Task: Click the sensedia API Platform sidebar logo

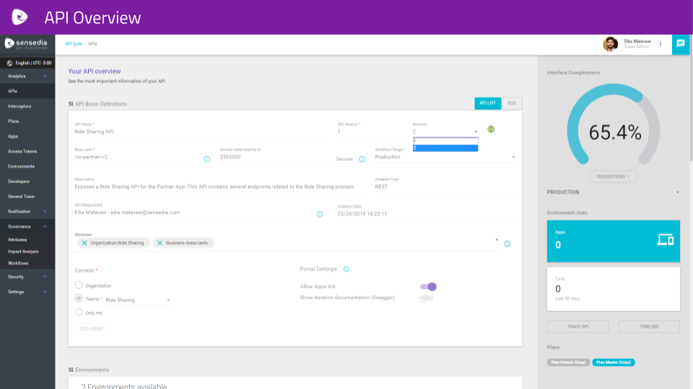Action: (x=26, y=44)
